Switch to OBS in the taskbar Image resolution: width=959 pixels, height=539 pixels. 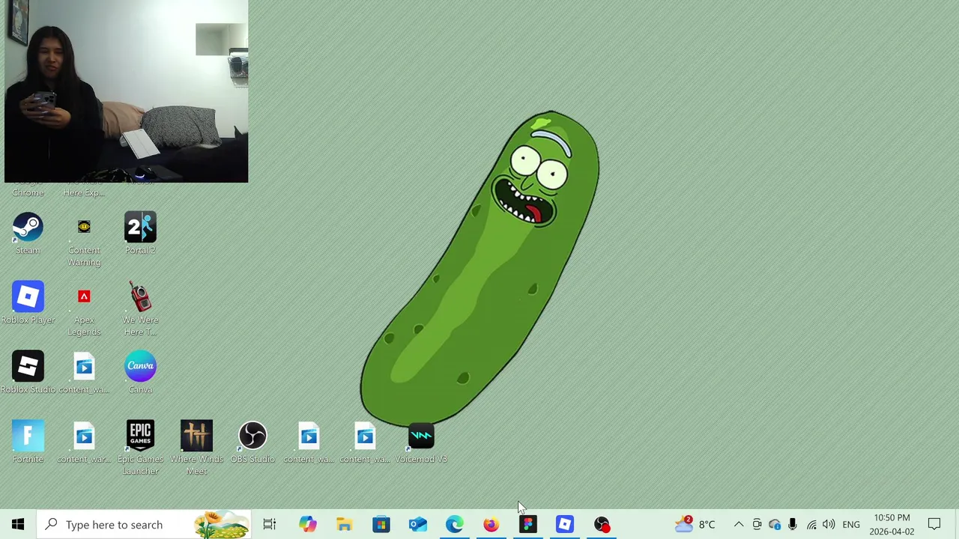click(602, 525)
